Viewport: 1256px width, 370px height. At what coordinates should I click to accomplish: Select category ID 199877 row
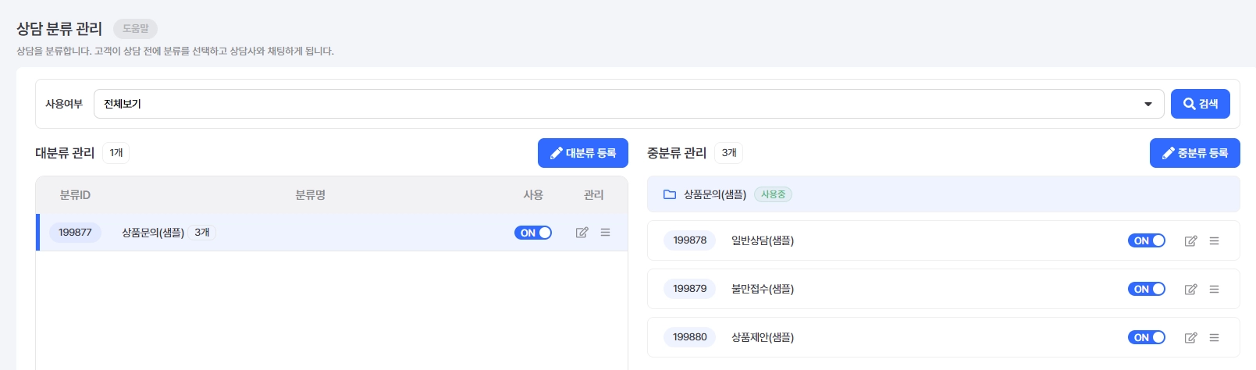(75, 233)
